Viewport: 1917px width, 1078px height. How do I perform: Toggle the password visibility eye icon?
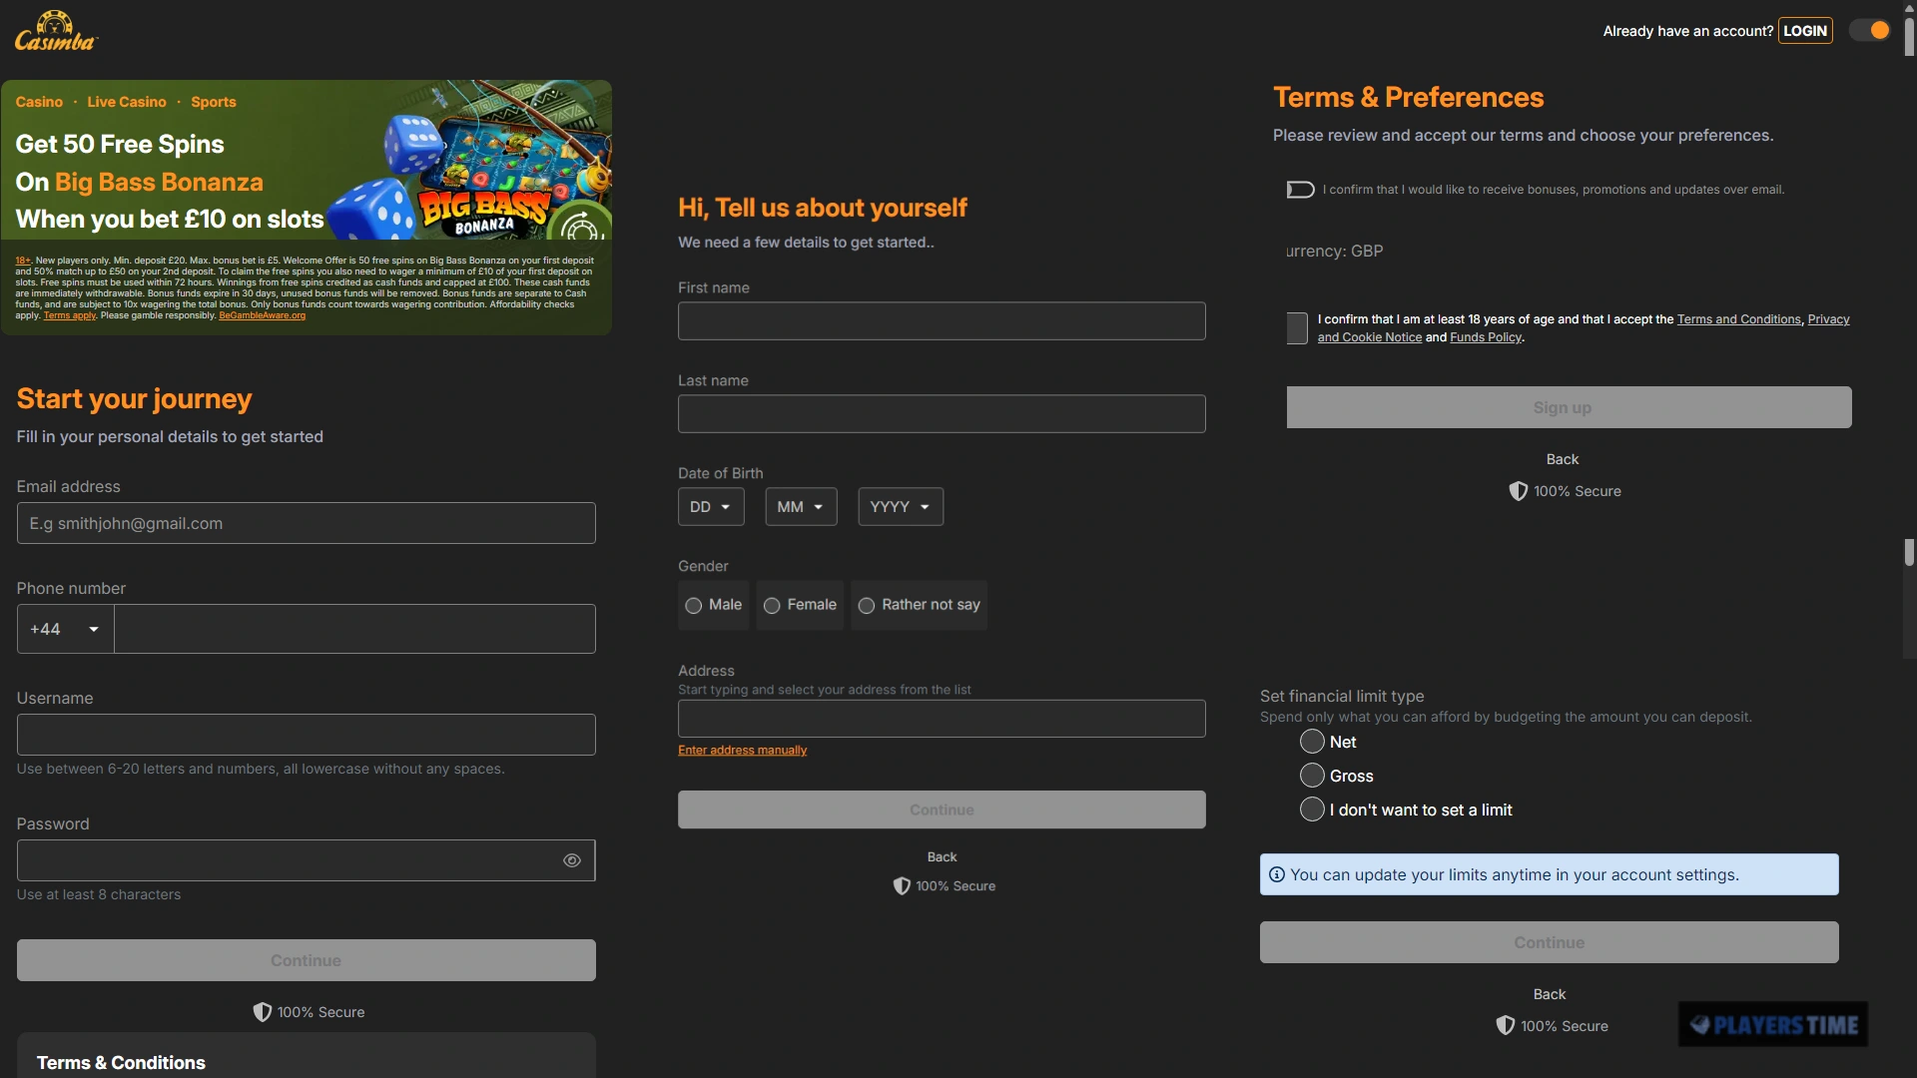click(x=572, y=860)
